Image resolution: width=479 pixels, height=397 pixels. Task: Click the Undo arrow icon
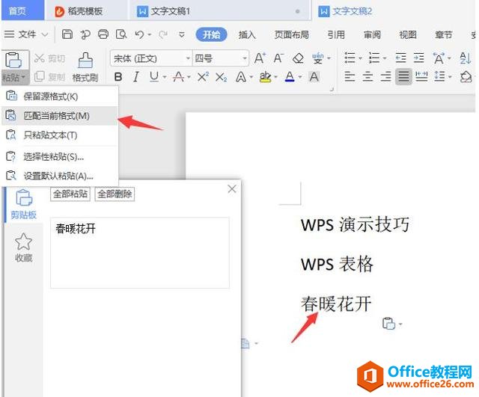(139, 34)
